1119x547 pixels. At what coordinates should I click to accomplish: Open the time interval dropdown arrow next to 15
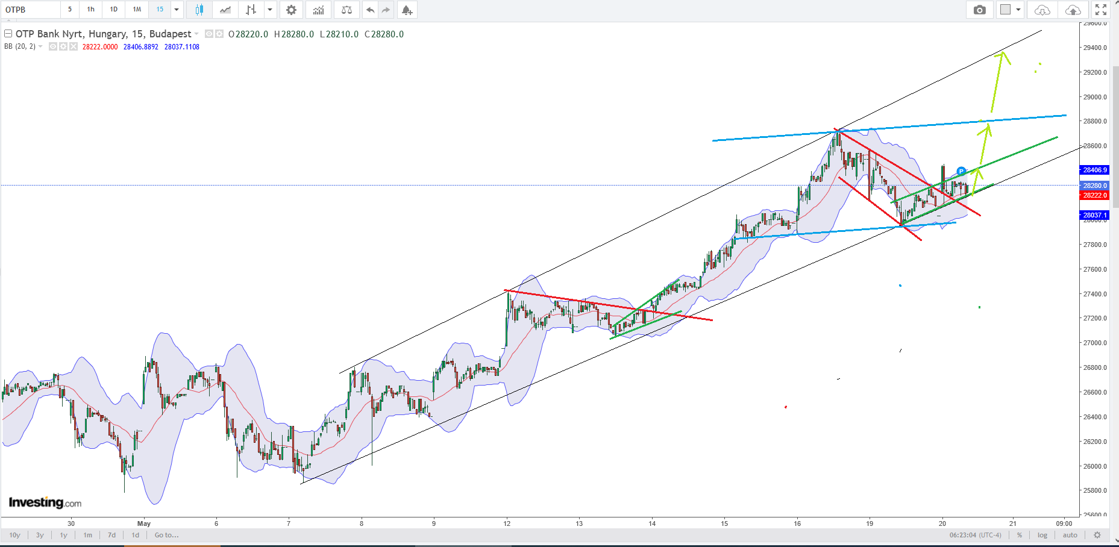click(177, 10)
